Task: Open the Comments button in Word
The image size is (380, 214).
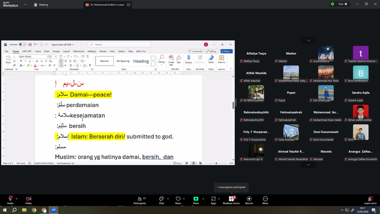Action: point(196,52)
